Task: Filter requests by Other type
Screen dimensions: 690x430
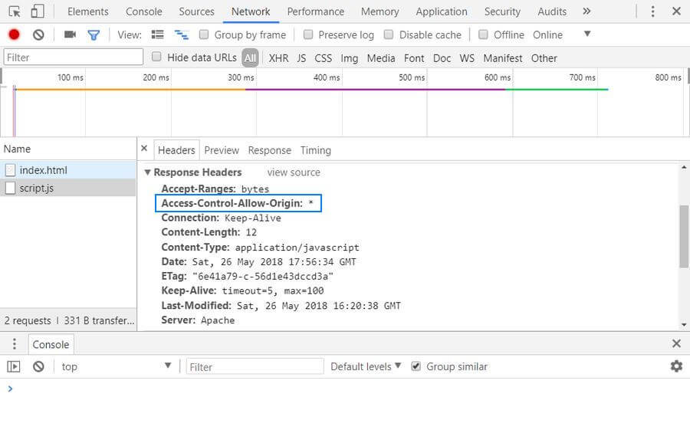Action: pyautogui.click(x=544, y=58)
